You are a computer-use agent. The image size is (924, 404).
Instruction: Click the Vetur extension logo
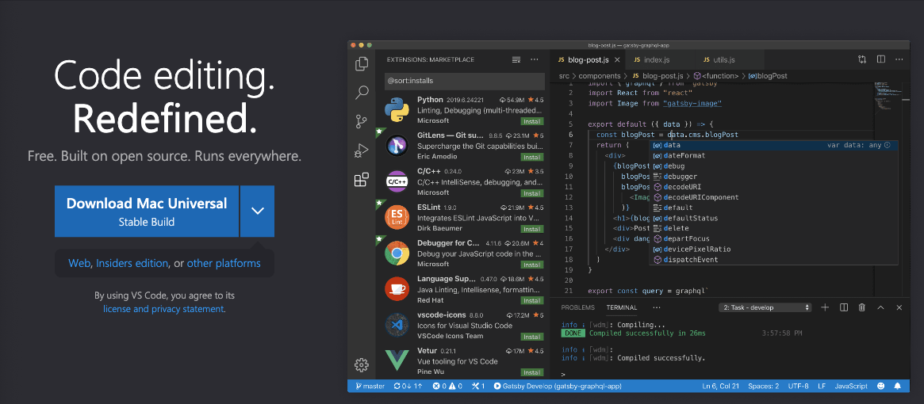tap(397, 360)
